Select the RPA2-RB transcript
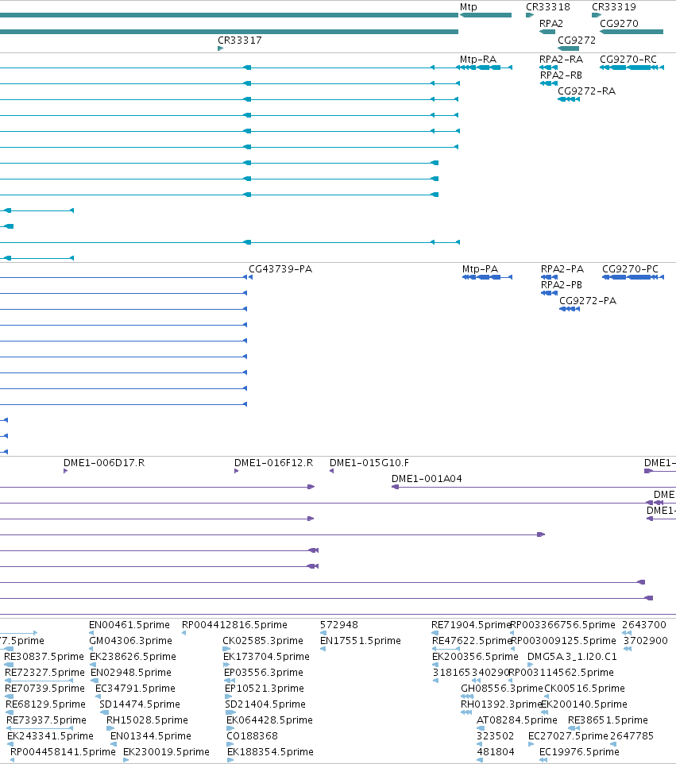Viewport: 676px width, 764px height. pyautogui.click(x=549, y=83)
